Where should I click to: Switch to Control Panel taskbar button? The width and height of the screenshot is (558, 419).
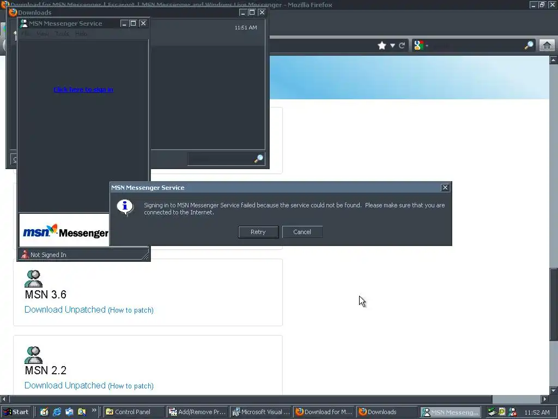134,412
